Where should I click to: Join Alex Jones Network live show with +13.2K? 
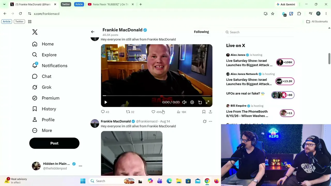coord(284,81)
